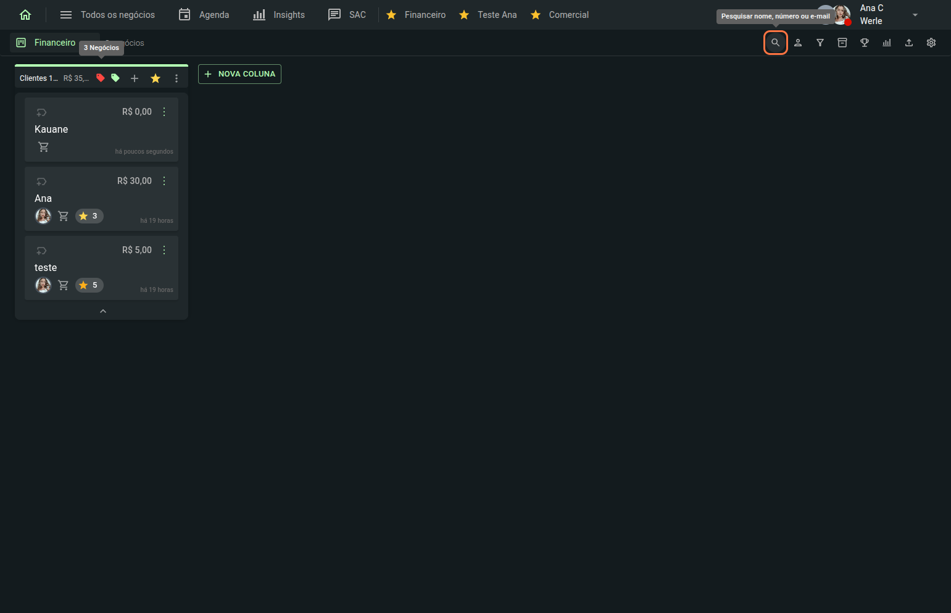Viewport: 951px width, 613px height.
Task: Click the cart icon on Kauane card
Action: click(x=43, y=147)
